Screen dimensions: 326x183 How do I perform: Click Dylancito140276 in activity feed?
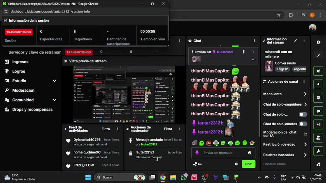pyautogui.click(x=87, y=140)
